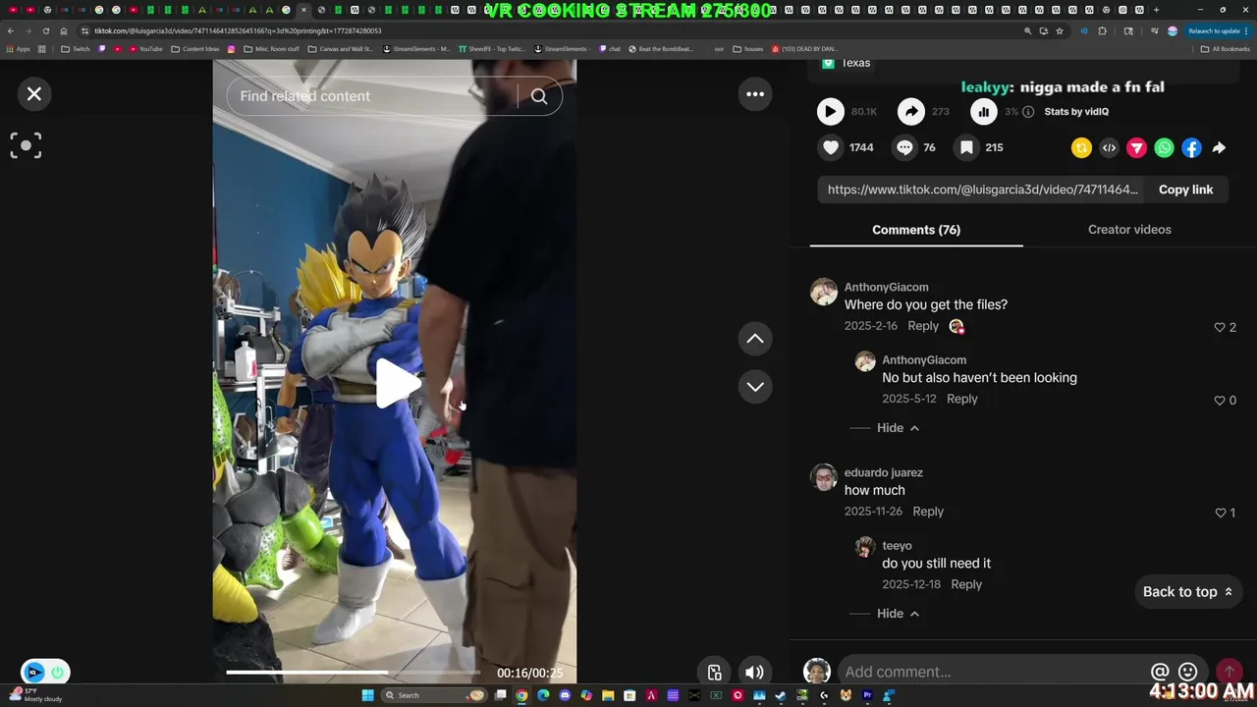
Task: Go to next video with down chevron
Action: [x=755, y=387]
